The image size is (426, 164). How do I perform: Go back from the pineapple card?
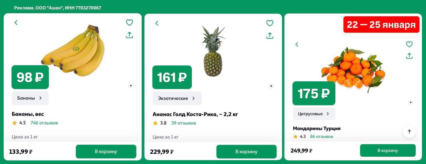pos(157,23)
